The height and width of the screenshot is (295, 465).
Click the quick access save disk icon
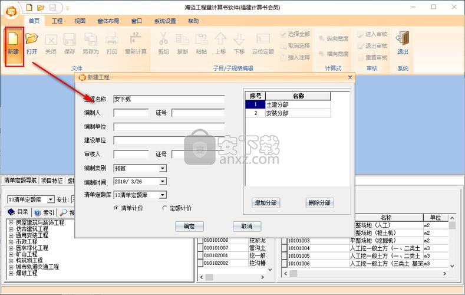(52, 8)
